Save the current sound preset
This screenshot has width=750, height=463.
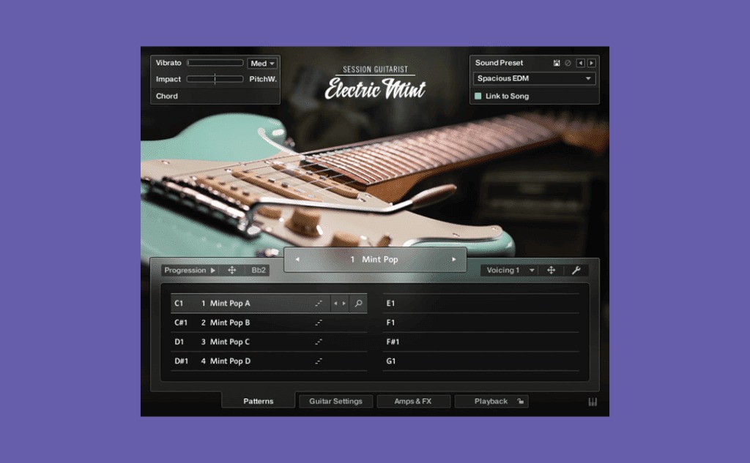[557, 64]
